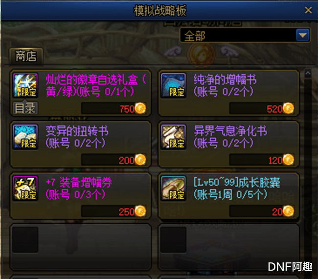Click the first empty shop slot
This screenshot has height=279, width=318.
click(x=81, y=247)
